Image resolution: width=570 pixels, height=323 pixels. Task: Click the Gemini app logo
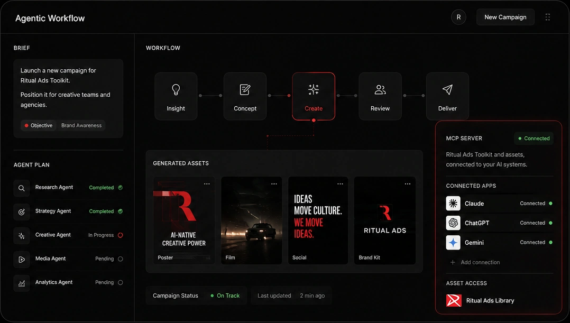[x=453, y=242]
